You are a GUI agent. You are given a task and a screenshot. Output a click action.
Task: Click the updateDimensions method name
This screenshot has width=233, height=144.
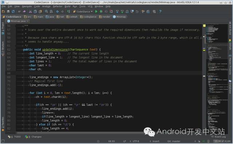tap(55, 49)
